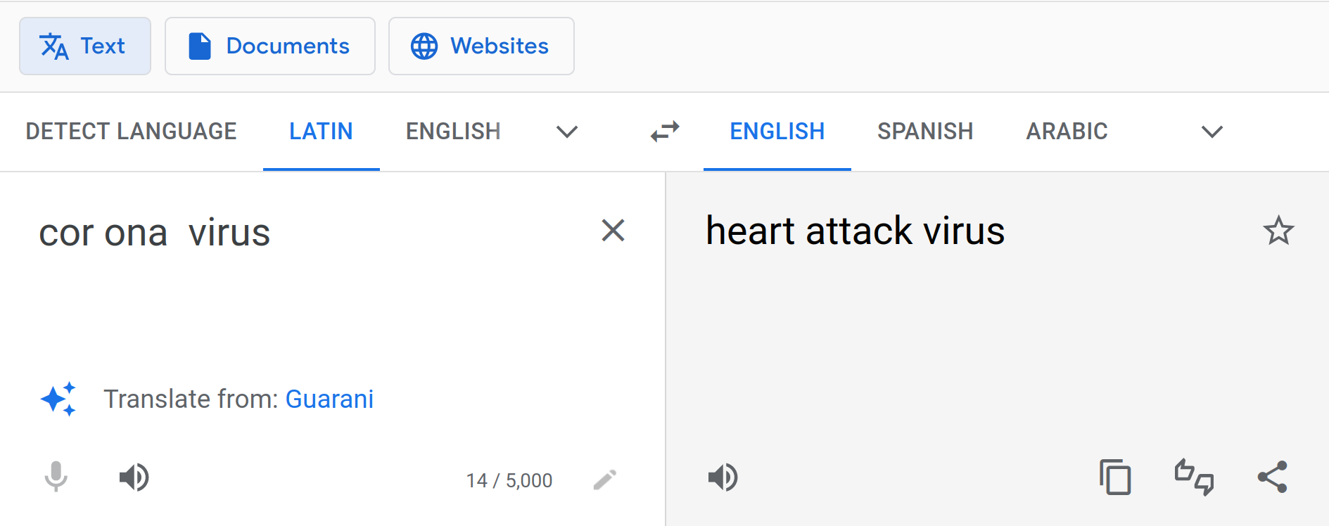Edit the source text with the pencil
This screenshot has width=1329, height=526.
[605, 479]
